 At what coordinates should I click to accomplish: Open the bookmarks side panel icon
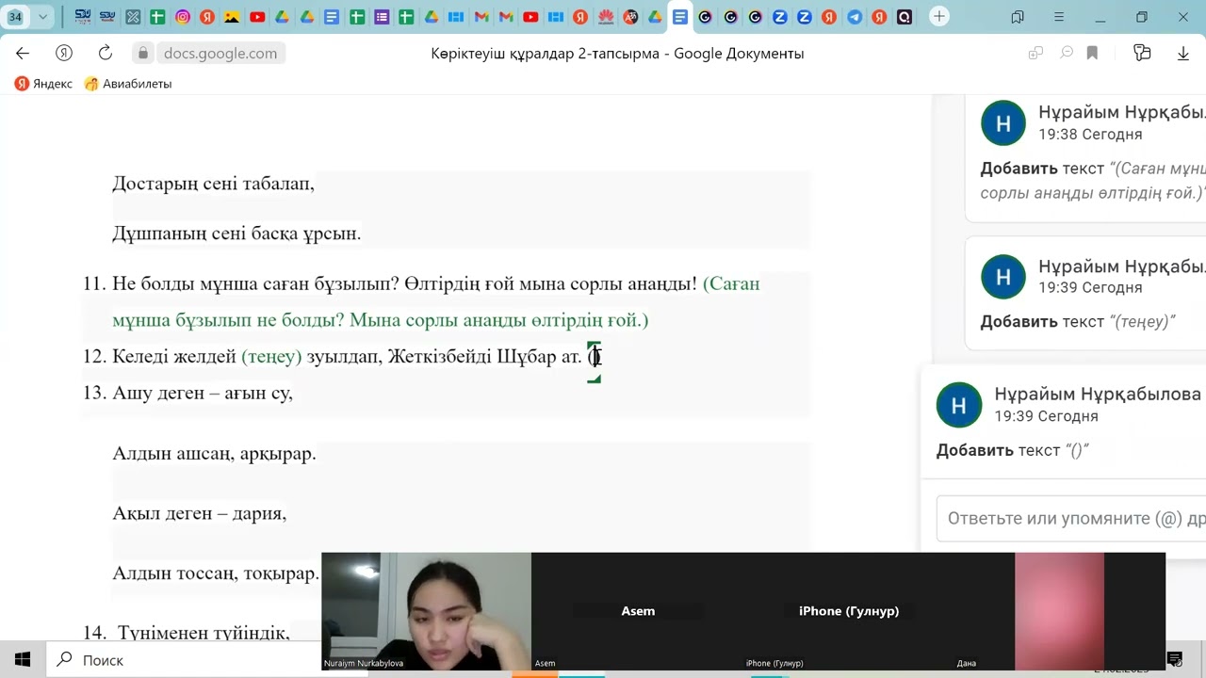(x=1018, y=17)
